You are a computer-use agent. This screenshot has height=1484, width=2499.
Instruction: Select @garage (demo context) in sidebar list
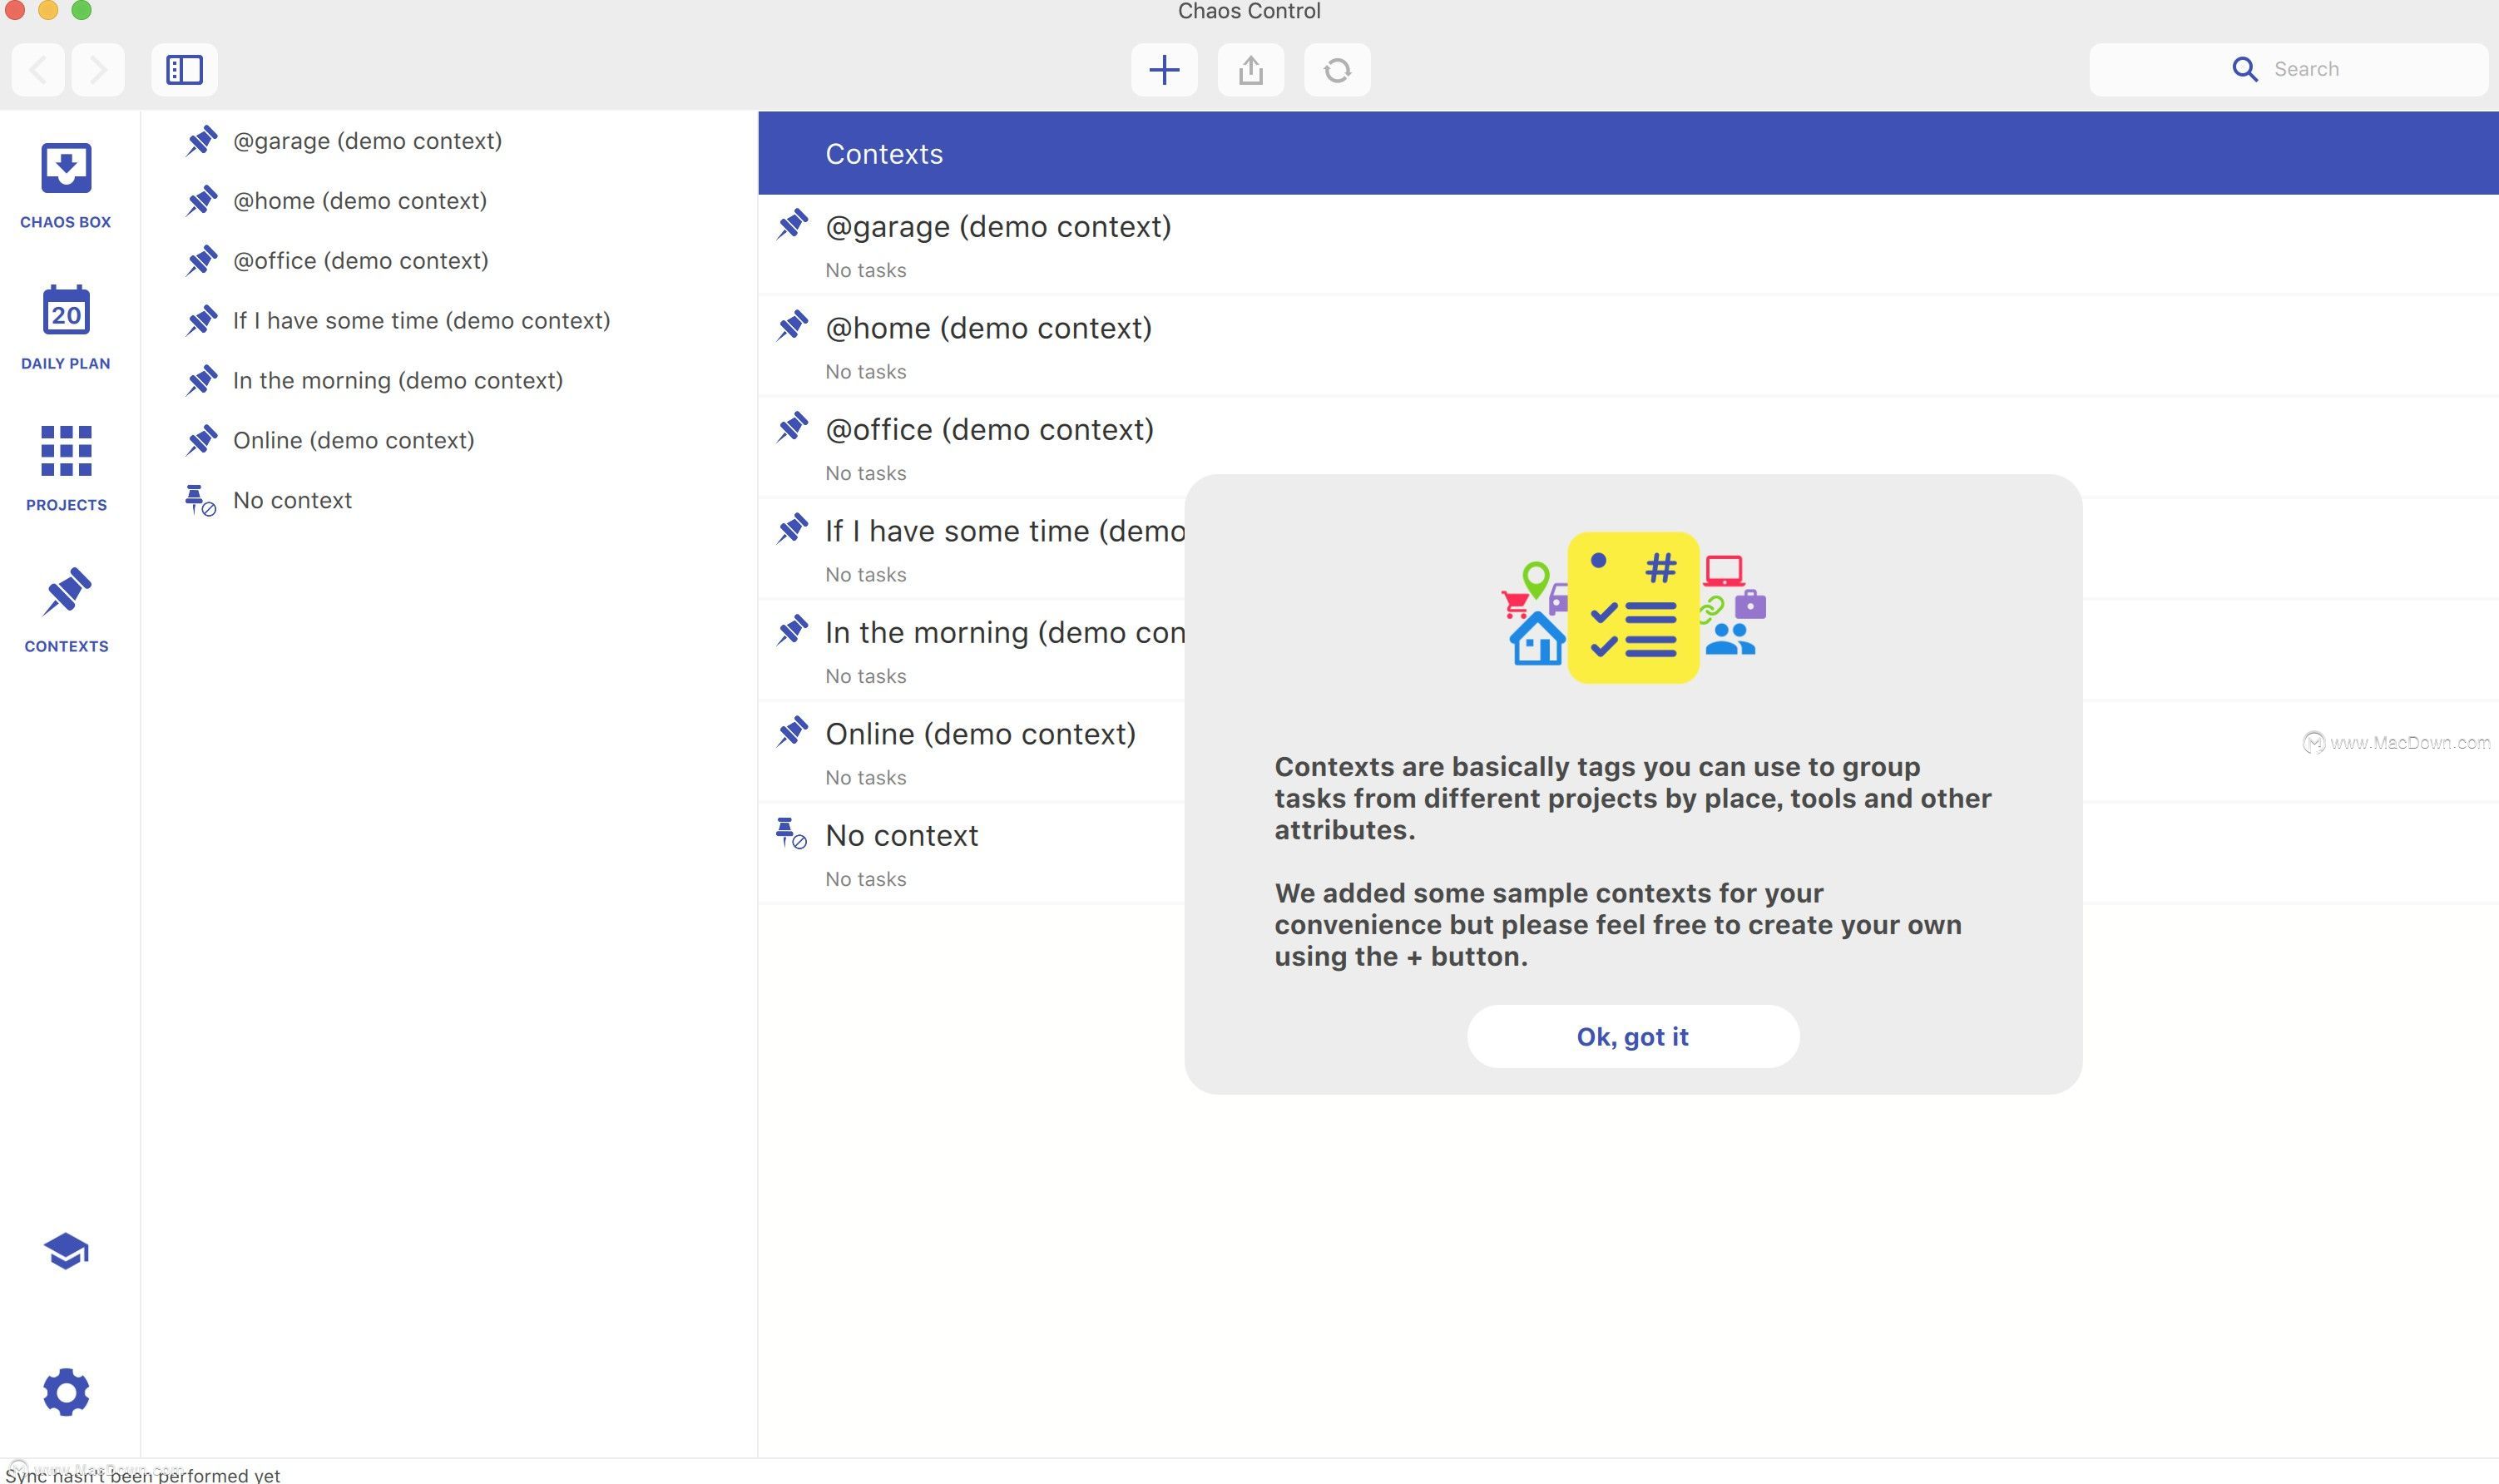coord(449,141)
